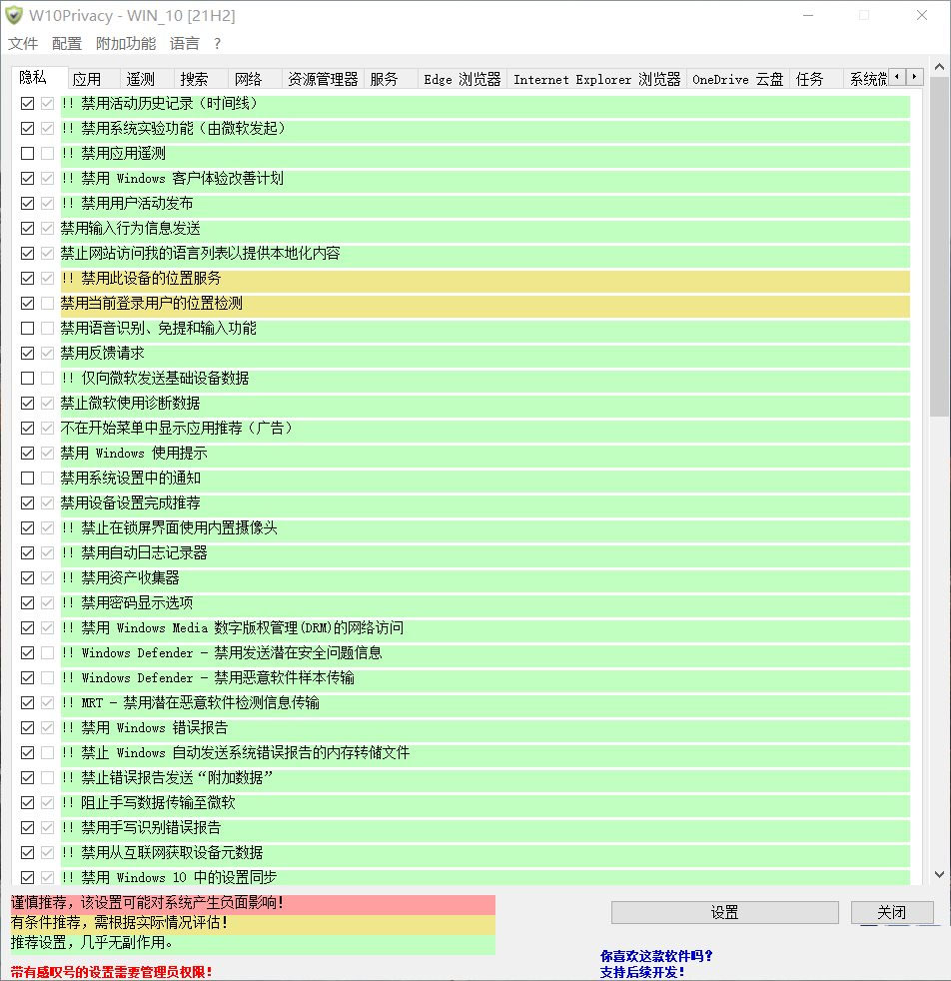The height and width of the screenshot is (981, 951).
Task: Click 你喜欢这款软件吗? link
Action: point(656,956)
